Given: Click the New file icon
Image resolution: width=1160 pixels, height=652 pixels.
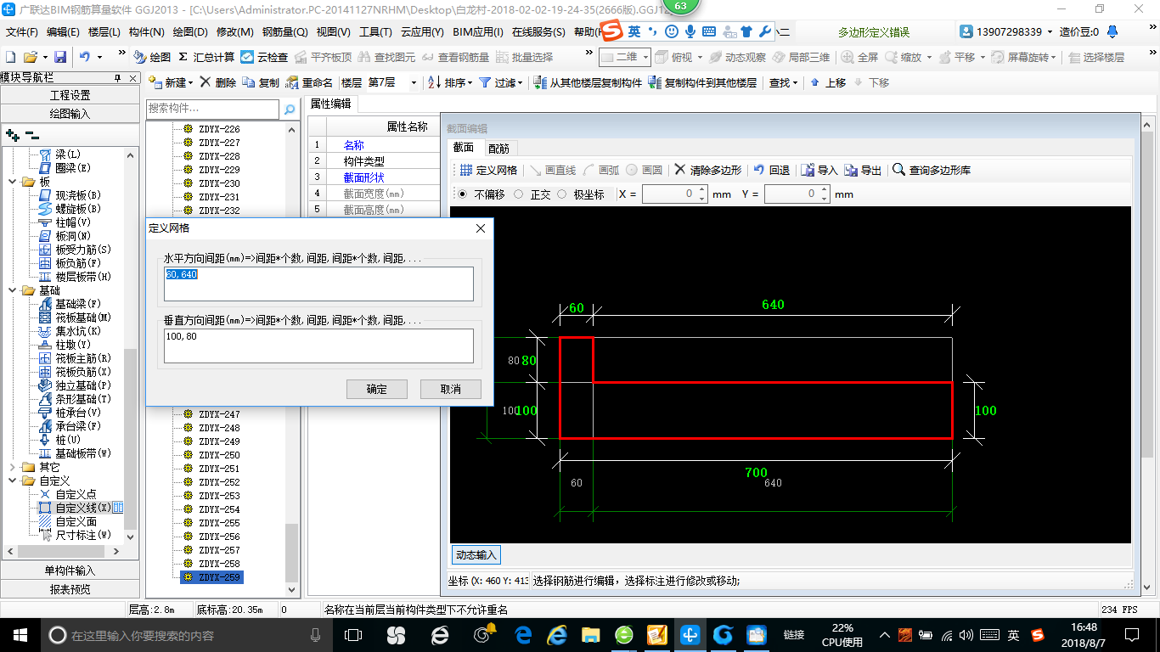Looking at the screenshot, I should (11, 57).
